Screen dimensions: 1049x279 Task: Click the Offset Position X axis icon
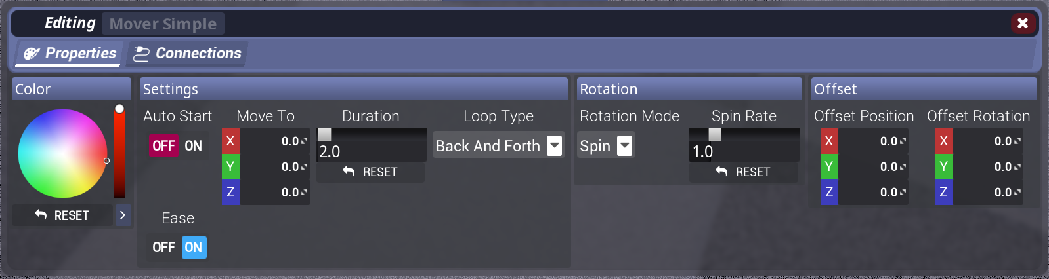click(829, 141)
